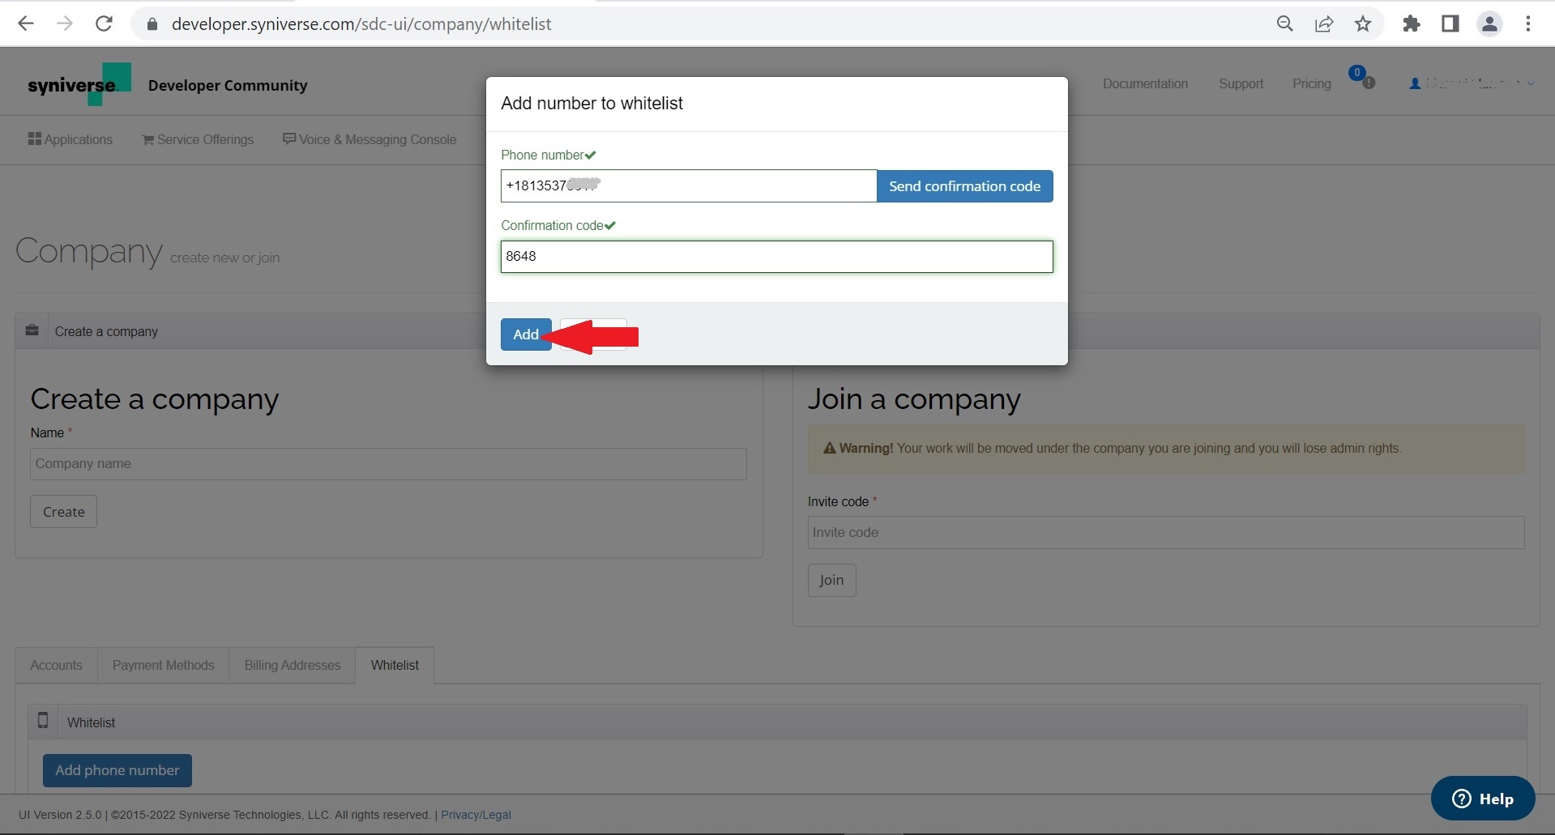The width and height of the screenshot is (1555, 835).
Task: Click the phone icon in Whitelist header
Action: click(x=43, y=720)
